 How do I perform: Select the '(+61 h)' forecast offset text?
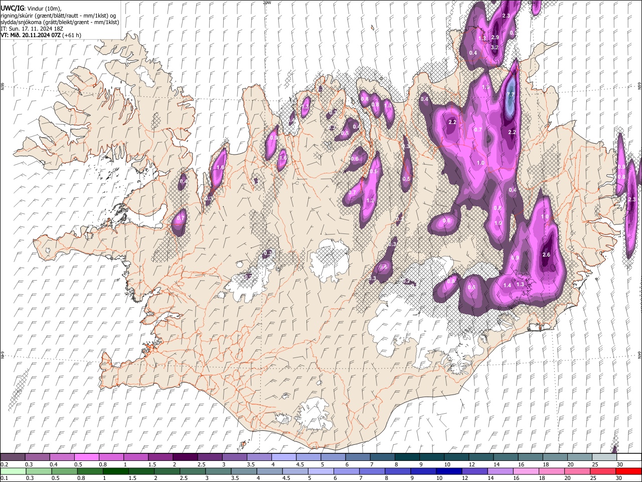(71, 35)
